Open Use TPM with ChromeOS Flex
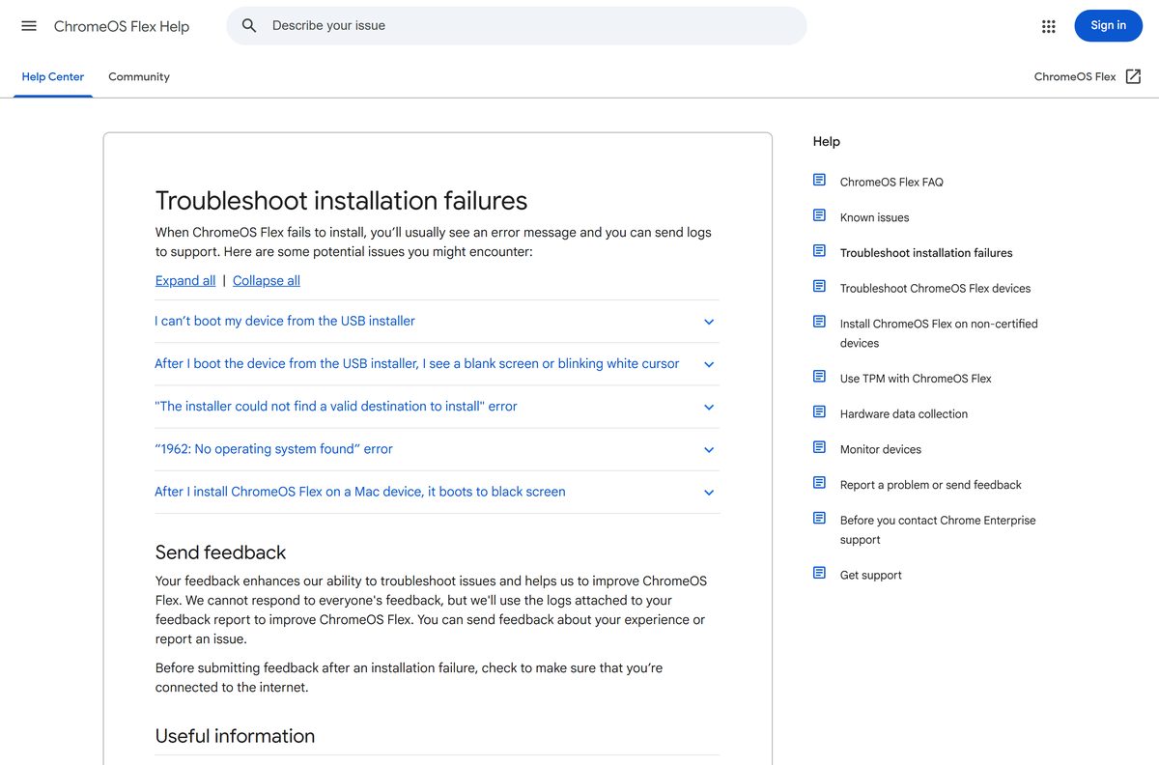 pos(916,379)
